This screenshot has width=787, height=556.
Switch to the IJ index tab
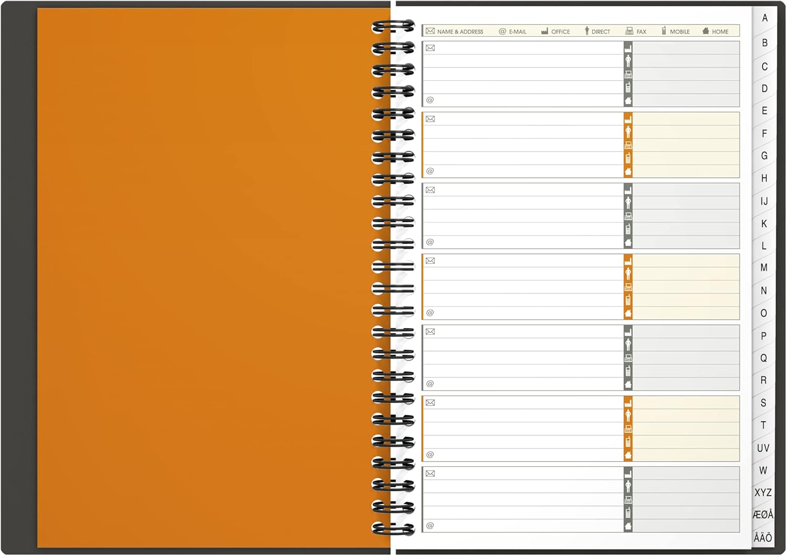pos(764,201)
